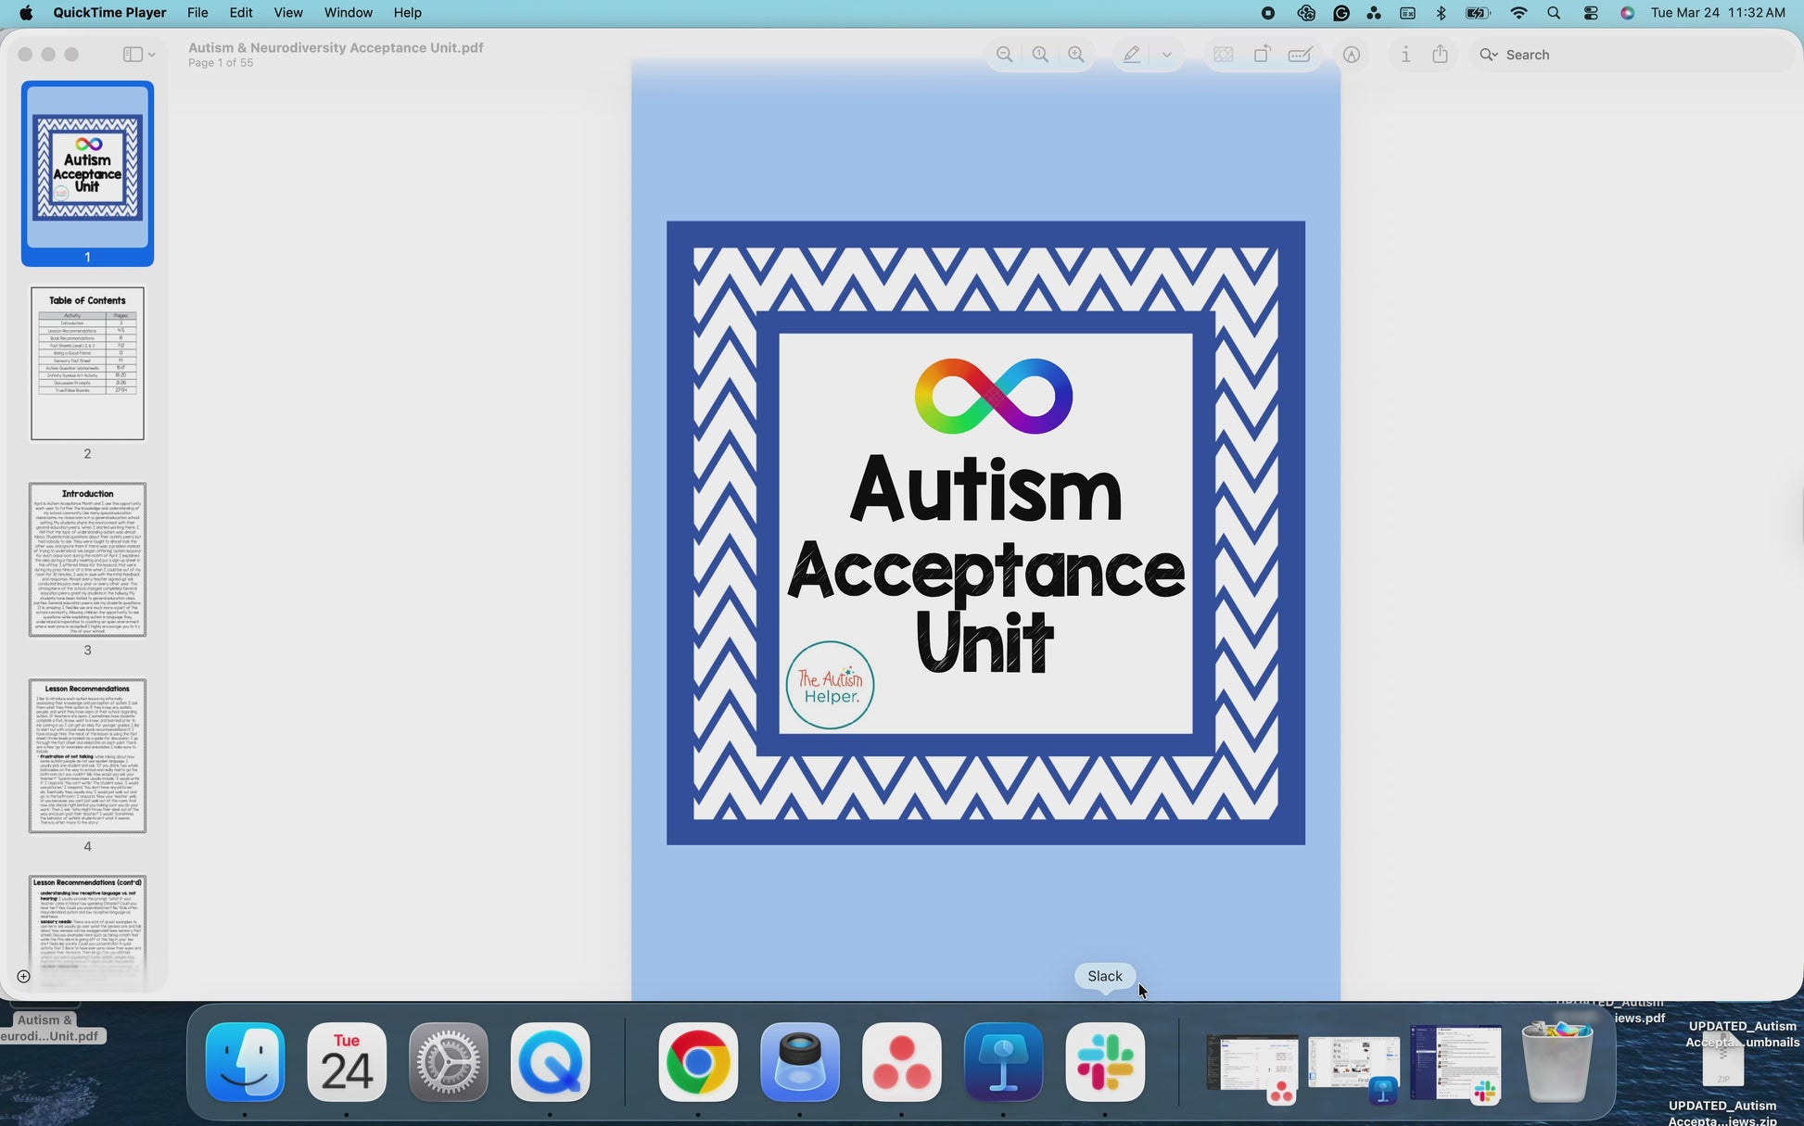
Task: Click the rotate page icon
Action: coord(1262,55)
